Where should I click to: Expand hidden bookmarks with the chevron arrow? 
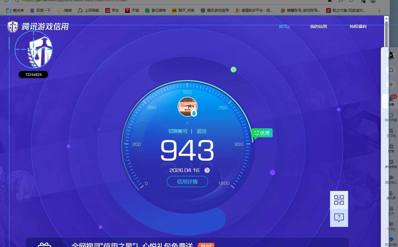click(x=379, y=10)
